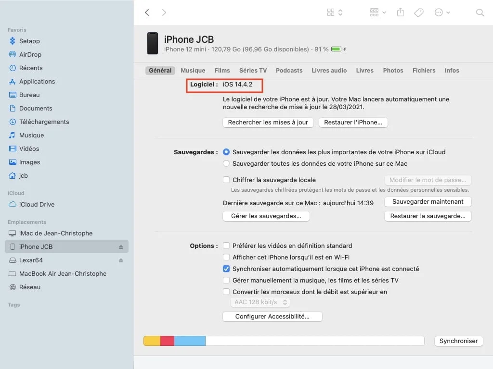Screen dimensions: 493x369
Task: Open the Fichiers tab
Action: pos(424,71)
